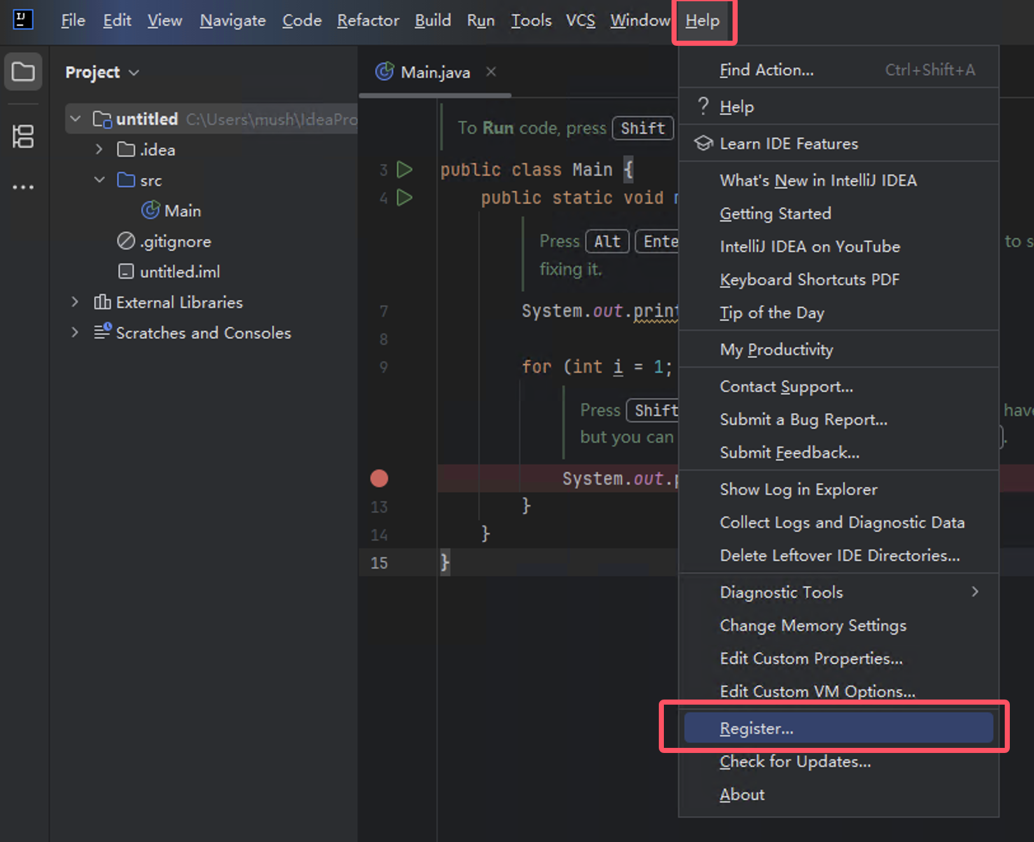Open the Window menu

[x=640, y=20]
